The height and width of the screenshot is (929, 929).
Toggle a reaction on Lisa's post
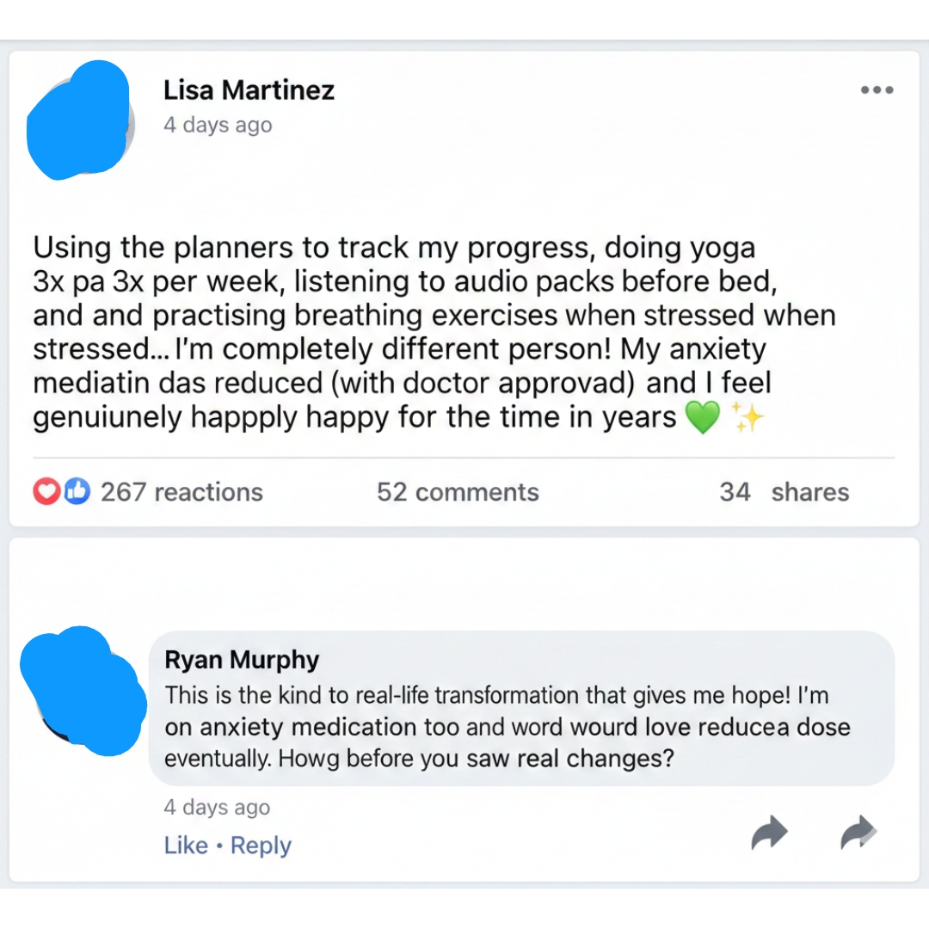[60, 492]
